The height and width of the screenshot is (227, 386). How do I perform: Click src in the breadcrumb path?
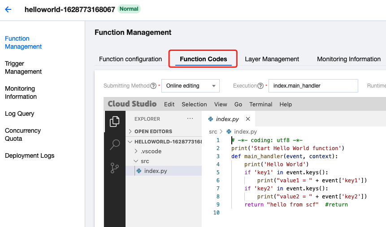(213, 131)
